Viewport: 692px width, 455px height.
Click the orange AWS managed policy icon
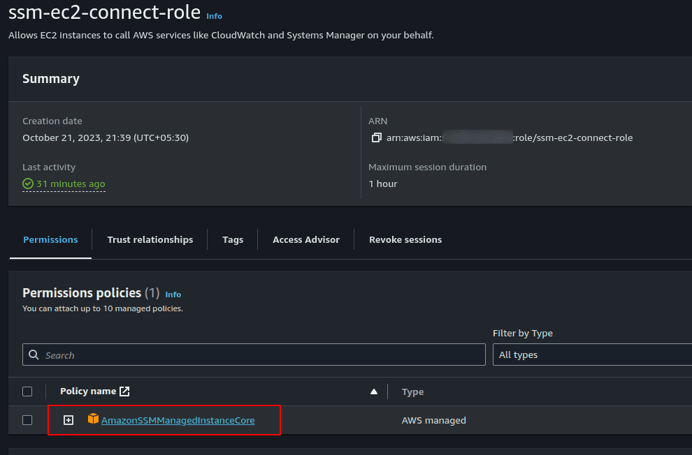94,420
